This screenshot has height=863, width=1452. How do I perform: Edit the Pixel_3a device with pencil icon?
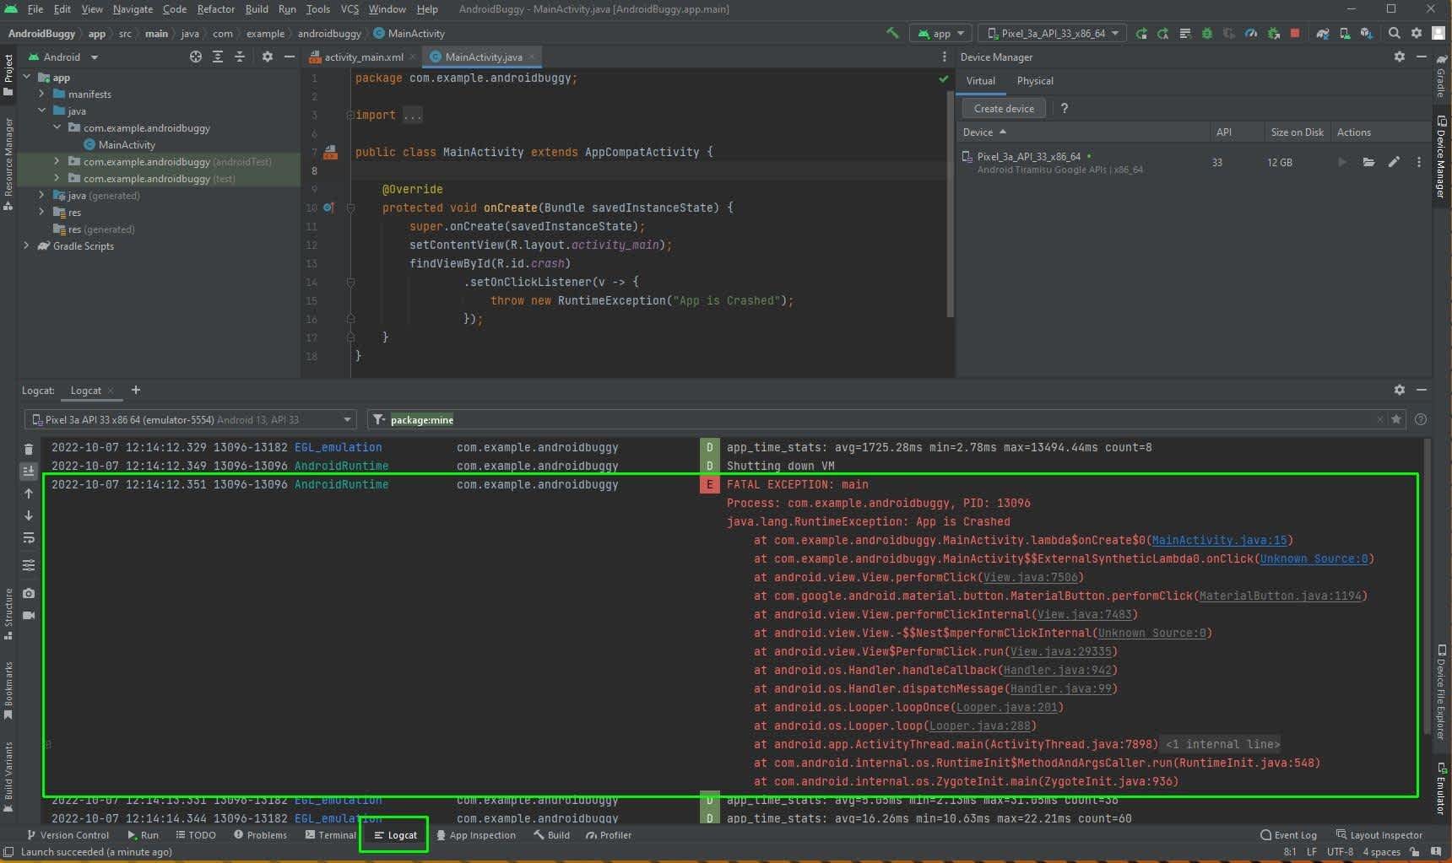(1394, 162)
